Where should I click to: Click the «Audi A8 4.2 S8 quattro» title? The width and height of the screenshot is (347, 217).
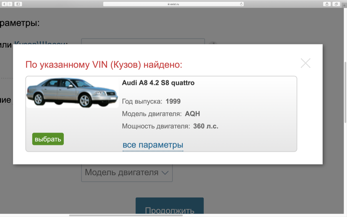coord(158,83)
